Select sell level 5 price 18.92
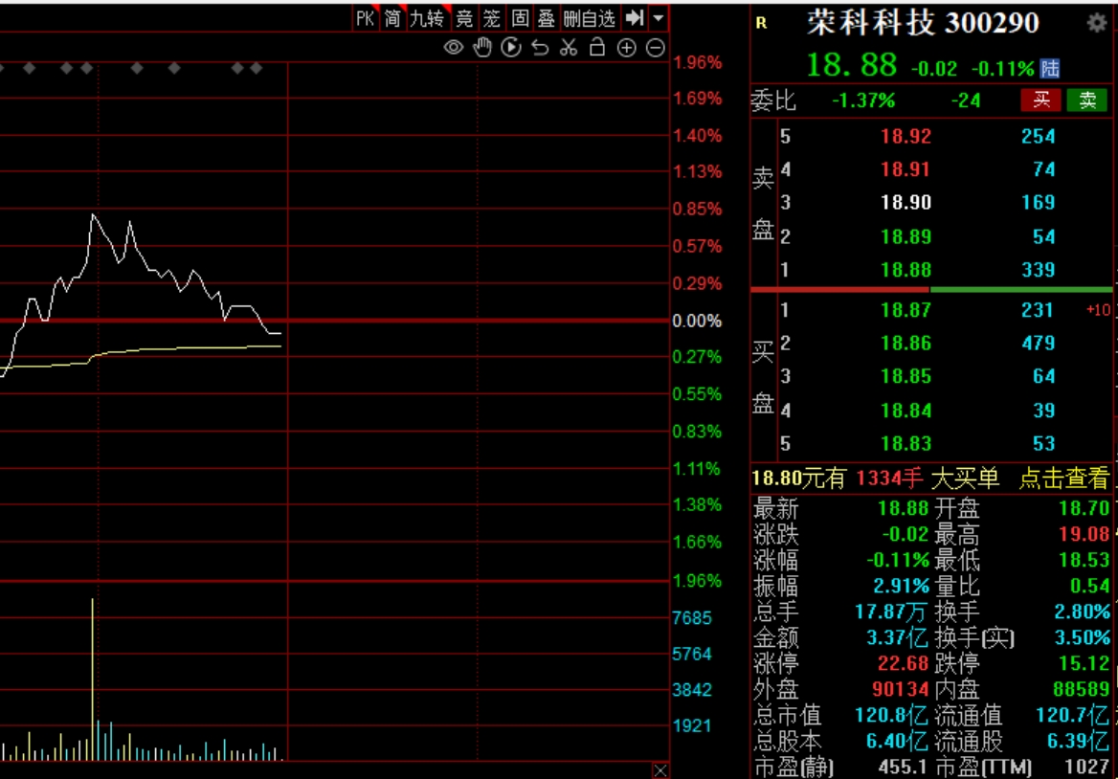This screenshot has width=1118, height=779. click(906, 136)
